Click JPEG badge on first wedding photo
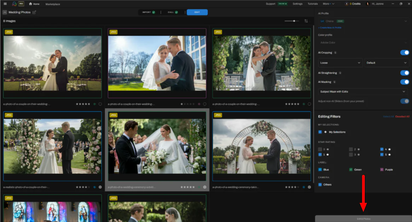 point(9,32)
